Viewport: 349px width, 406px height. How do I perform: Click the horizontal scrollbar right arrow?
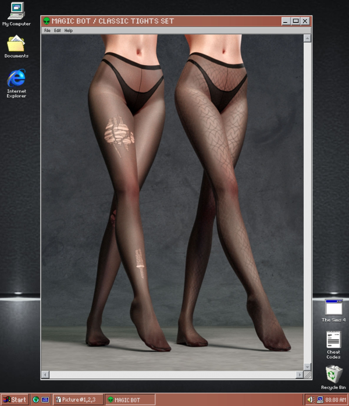300,375
